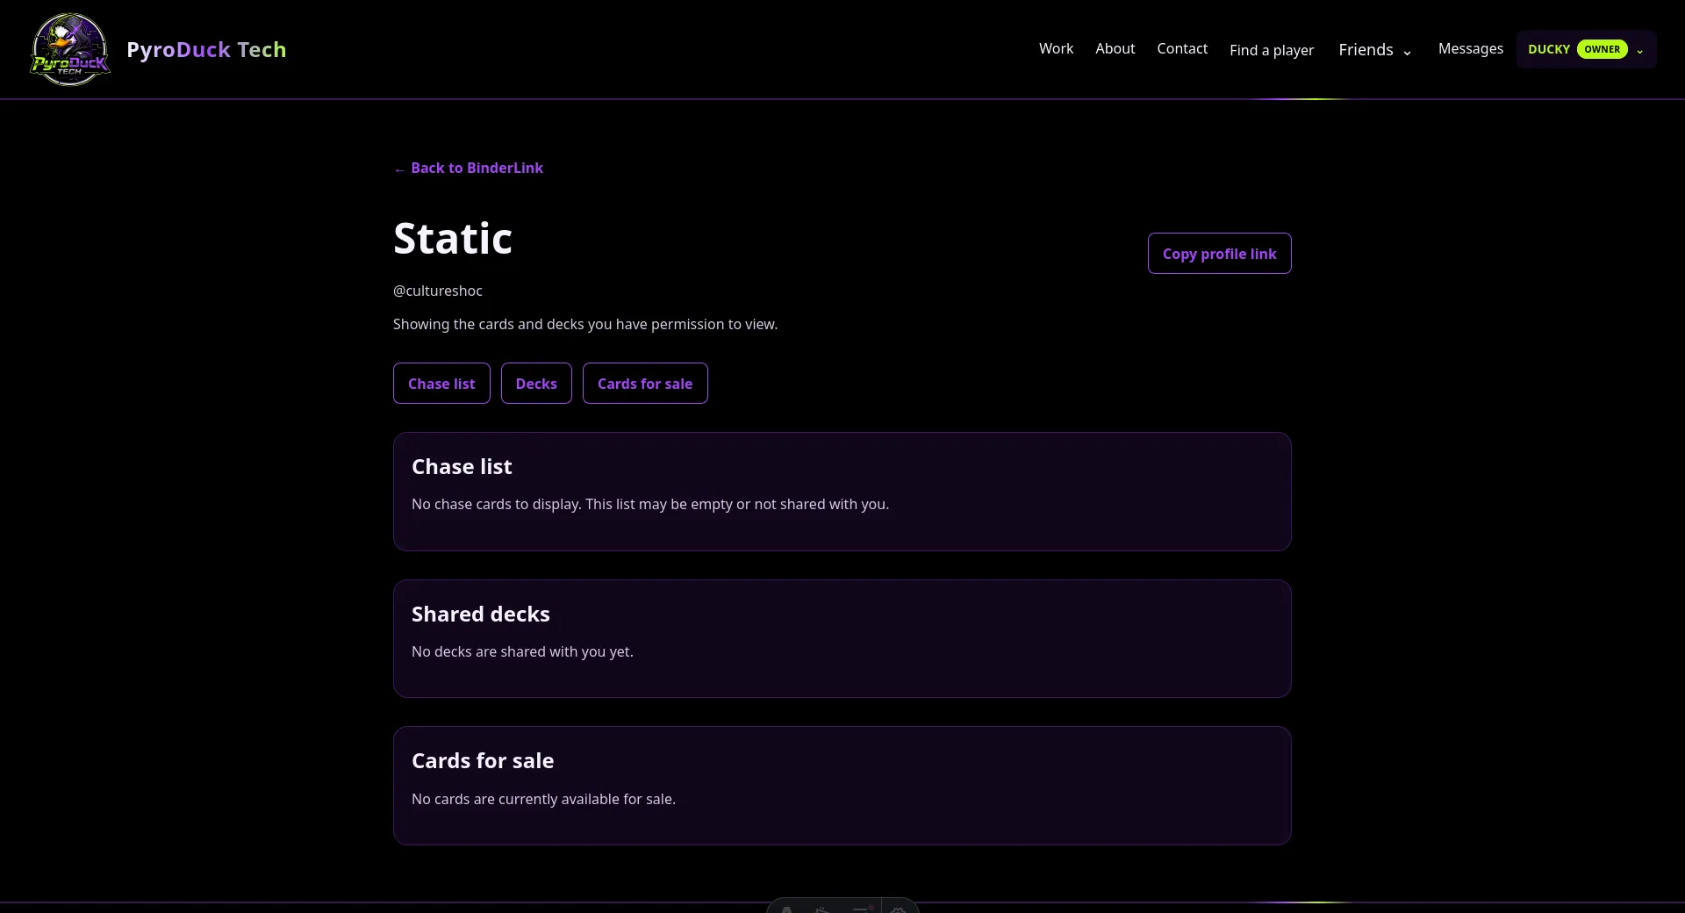Click the 'No chase cards to display' message

point(650,504)
